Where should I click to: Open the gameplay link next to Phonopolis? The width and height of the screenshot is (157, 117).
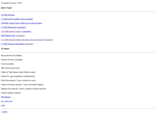pos(22,27)
